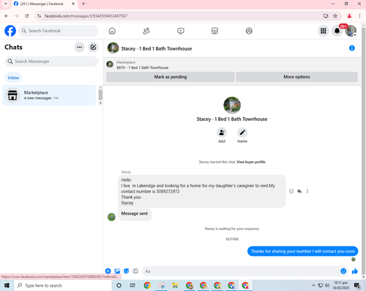Open the Marketplace chat conversation

49,95
